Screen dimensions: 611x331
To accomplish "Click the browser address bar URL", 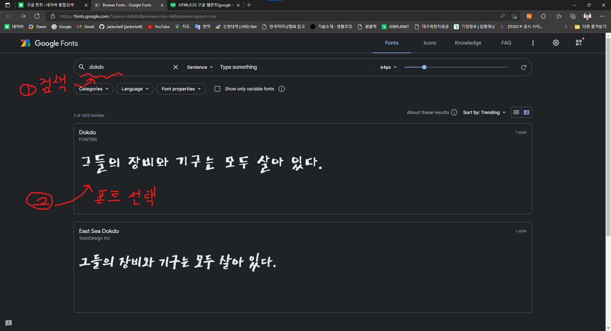I will (x=138, y=16).
